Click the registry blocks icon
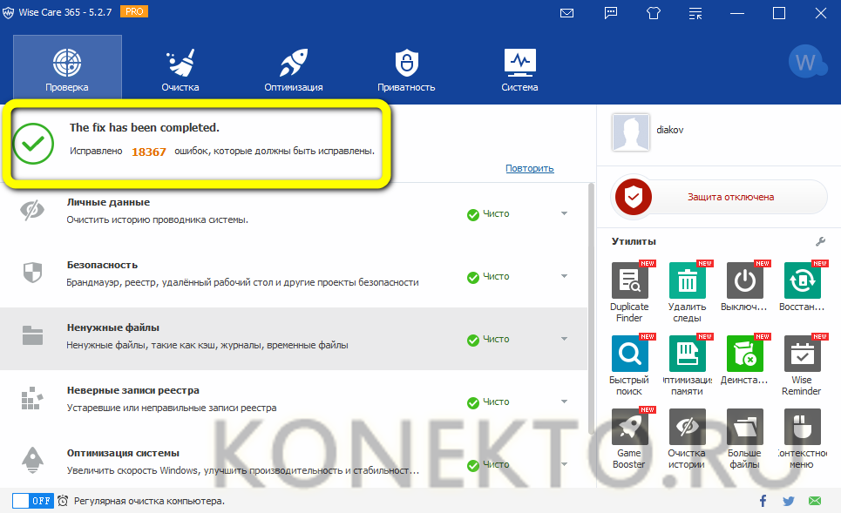841x513 pixels. pyautogui.click(x=32, y=398)
